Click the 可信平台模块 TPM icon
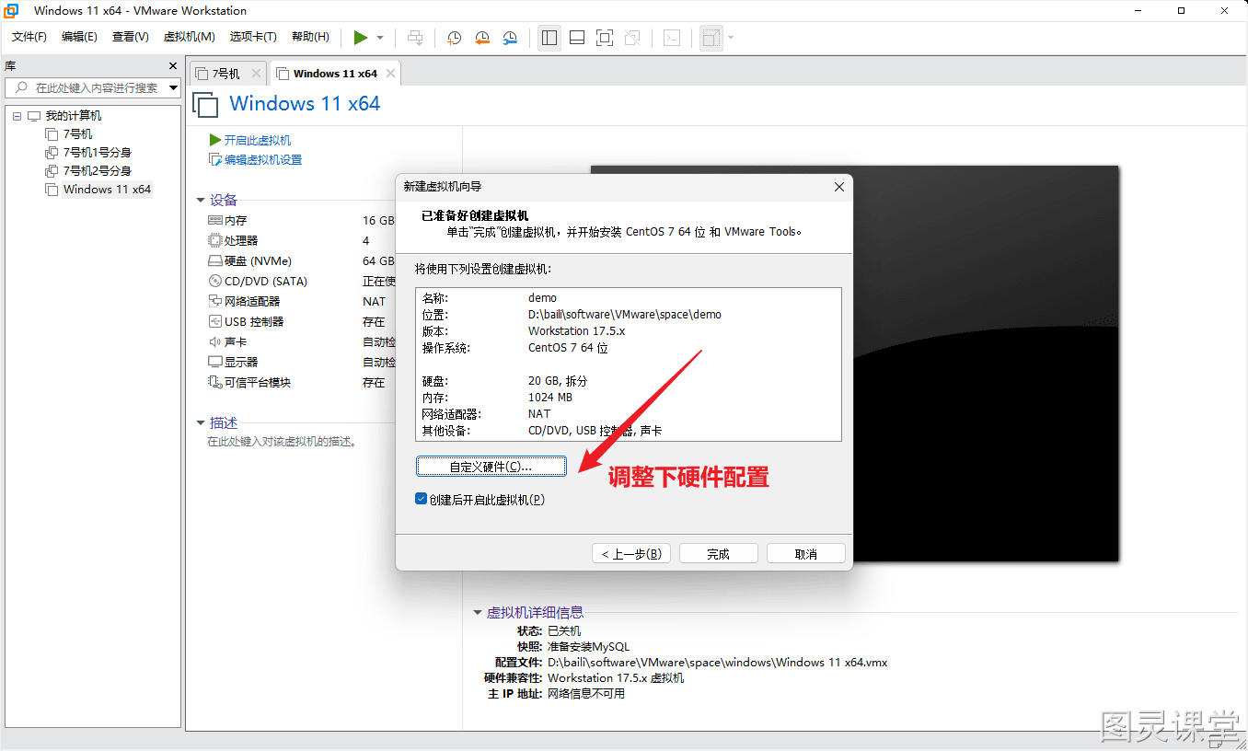This screenshot has width=1248, height=751. coord(215,383)
